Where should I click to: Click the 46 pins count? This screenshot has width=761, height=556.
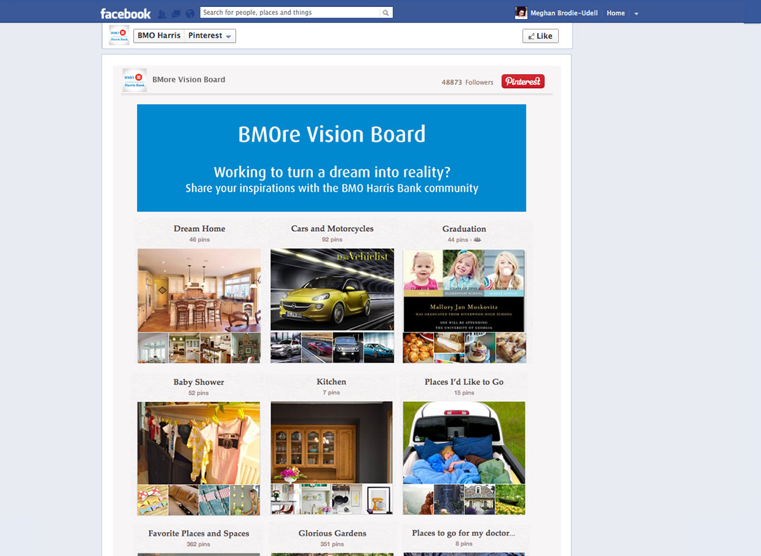coord(199,240)
